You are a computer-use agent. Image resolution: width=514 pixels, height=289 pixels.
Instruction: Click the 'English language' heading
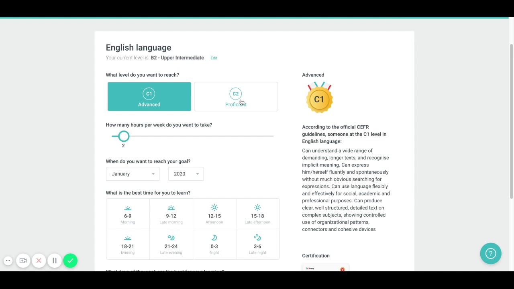click(139, 48)
